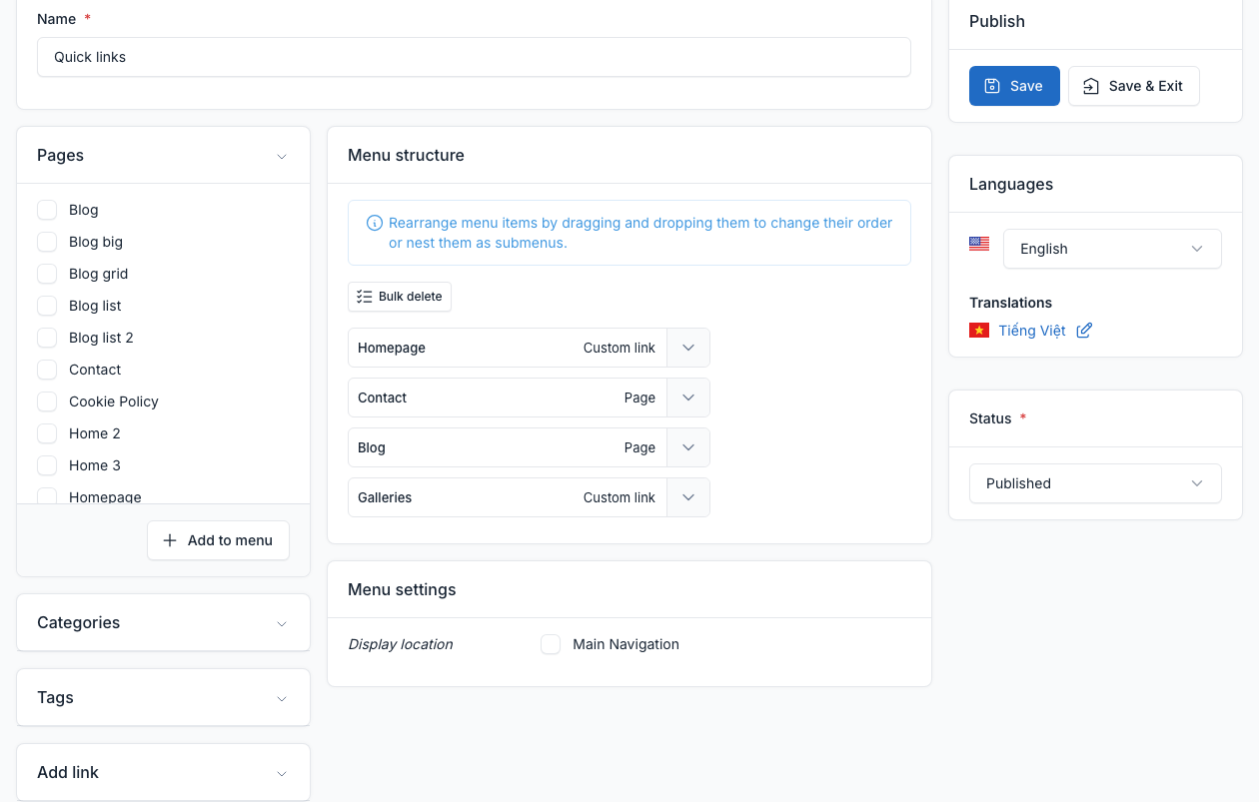The height and width of the screenshot is (802, 1259).
Task: Expand the Contact menu item arrow
Action: pyautogui.click(x=688, y=398)
